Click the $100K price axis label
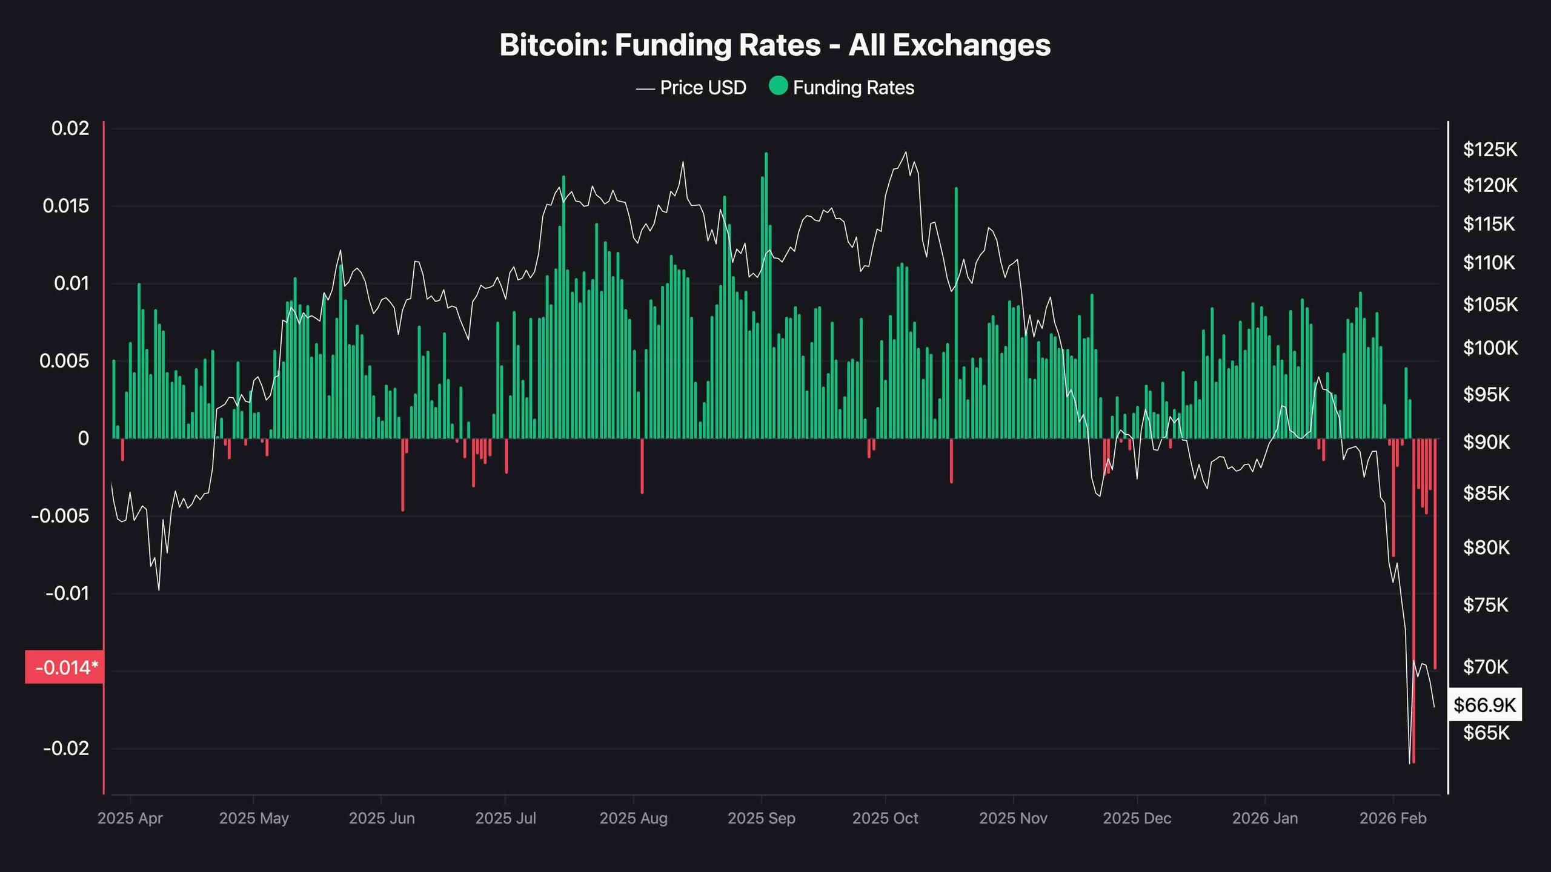Screen dimensions: 1551x872 coord(1490,348)
